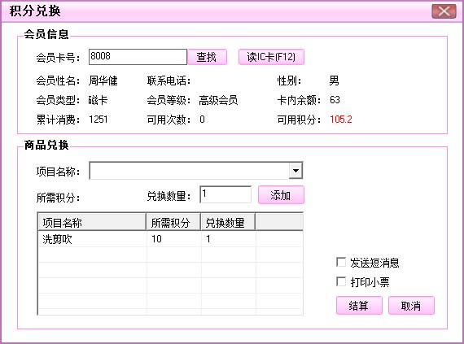Click the first empty row below 洗剪吹
The height and width of the screenshot is (344, 464).
(x=170, y=255)
